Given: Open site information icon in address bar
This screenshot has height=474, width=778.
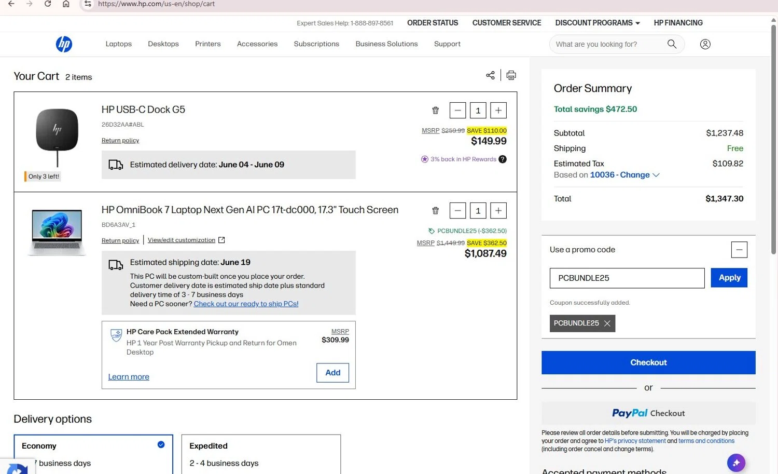Looking at the screenshot, I should click(x=88, y=4).
